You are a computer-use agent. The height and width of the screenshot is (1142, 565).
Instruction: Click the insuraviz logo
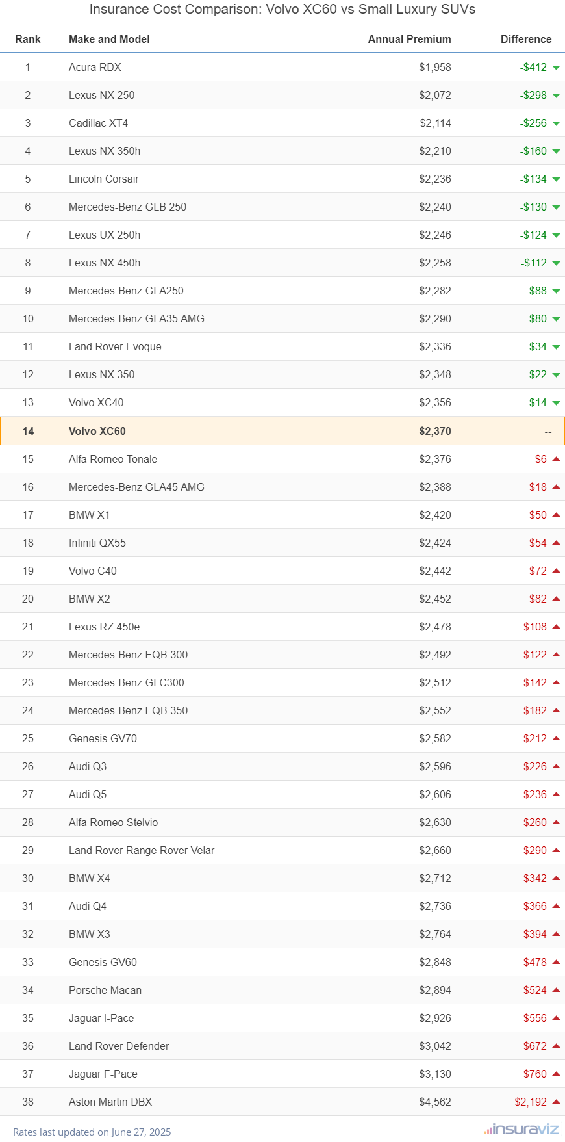click(521, 1130)
